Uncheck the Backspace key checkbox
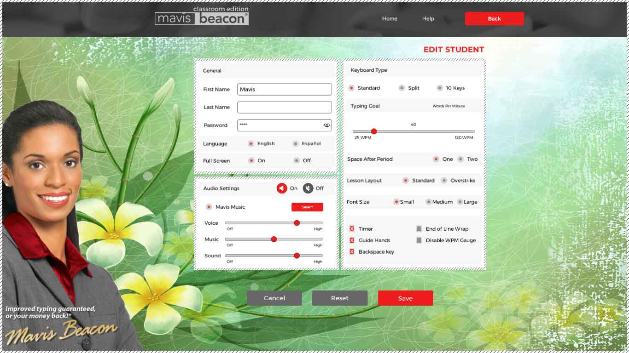Viewport: 629px width, 353px height. click(352, 252)
